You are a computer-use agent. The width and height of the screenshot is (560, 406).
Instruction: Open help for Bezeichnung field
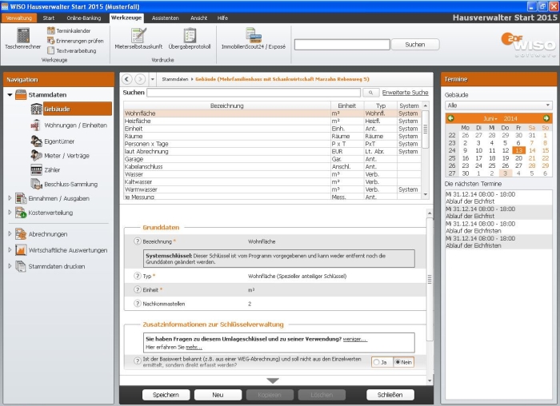(138, 241)
